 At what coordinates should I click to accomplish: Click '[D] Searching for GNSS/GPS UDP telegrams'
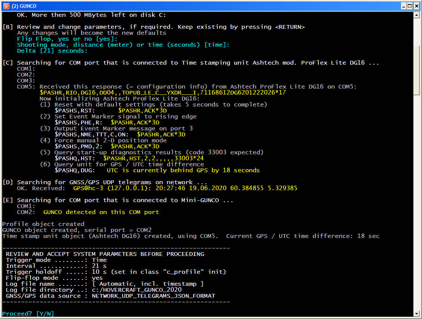point(105,182)
